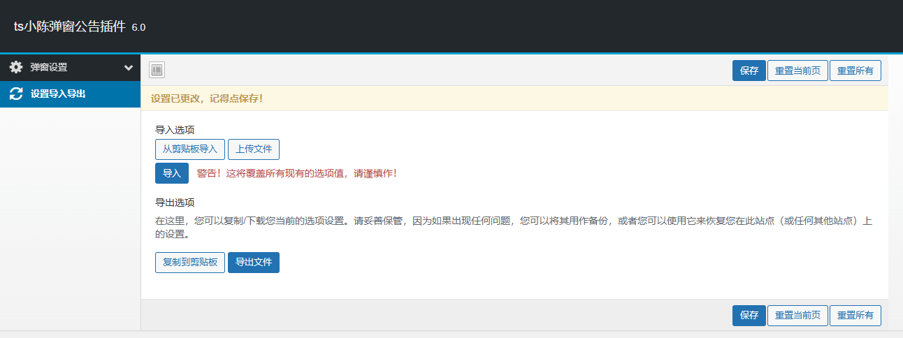Click the export description paragraph

(514, 228)
